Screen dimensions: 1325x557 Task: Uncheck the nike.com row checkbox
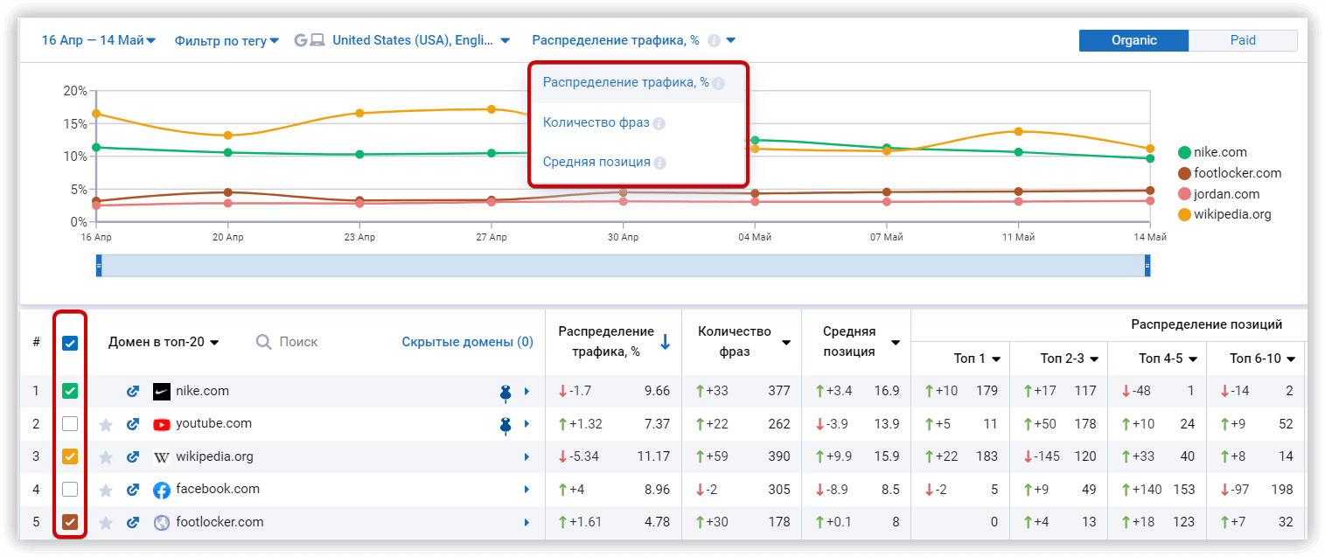(x=70, y=391)
